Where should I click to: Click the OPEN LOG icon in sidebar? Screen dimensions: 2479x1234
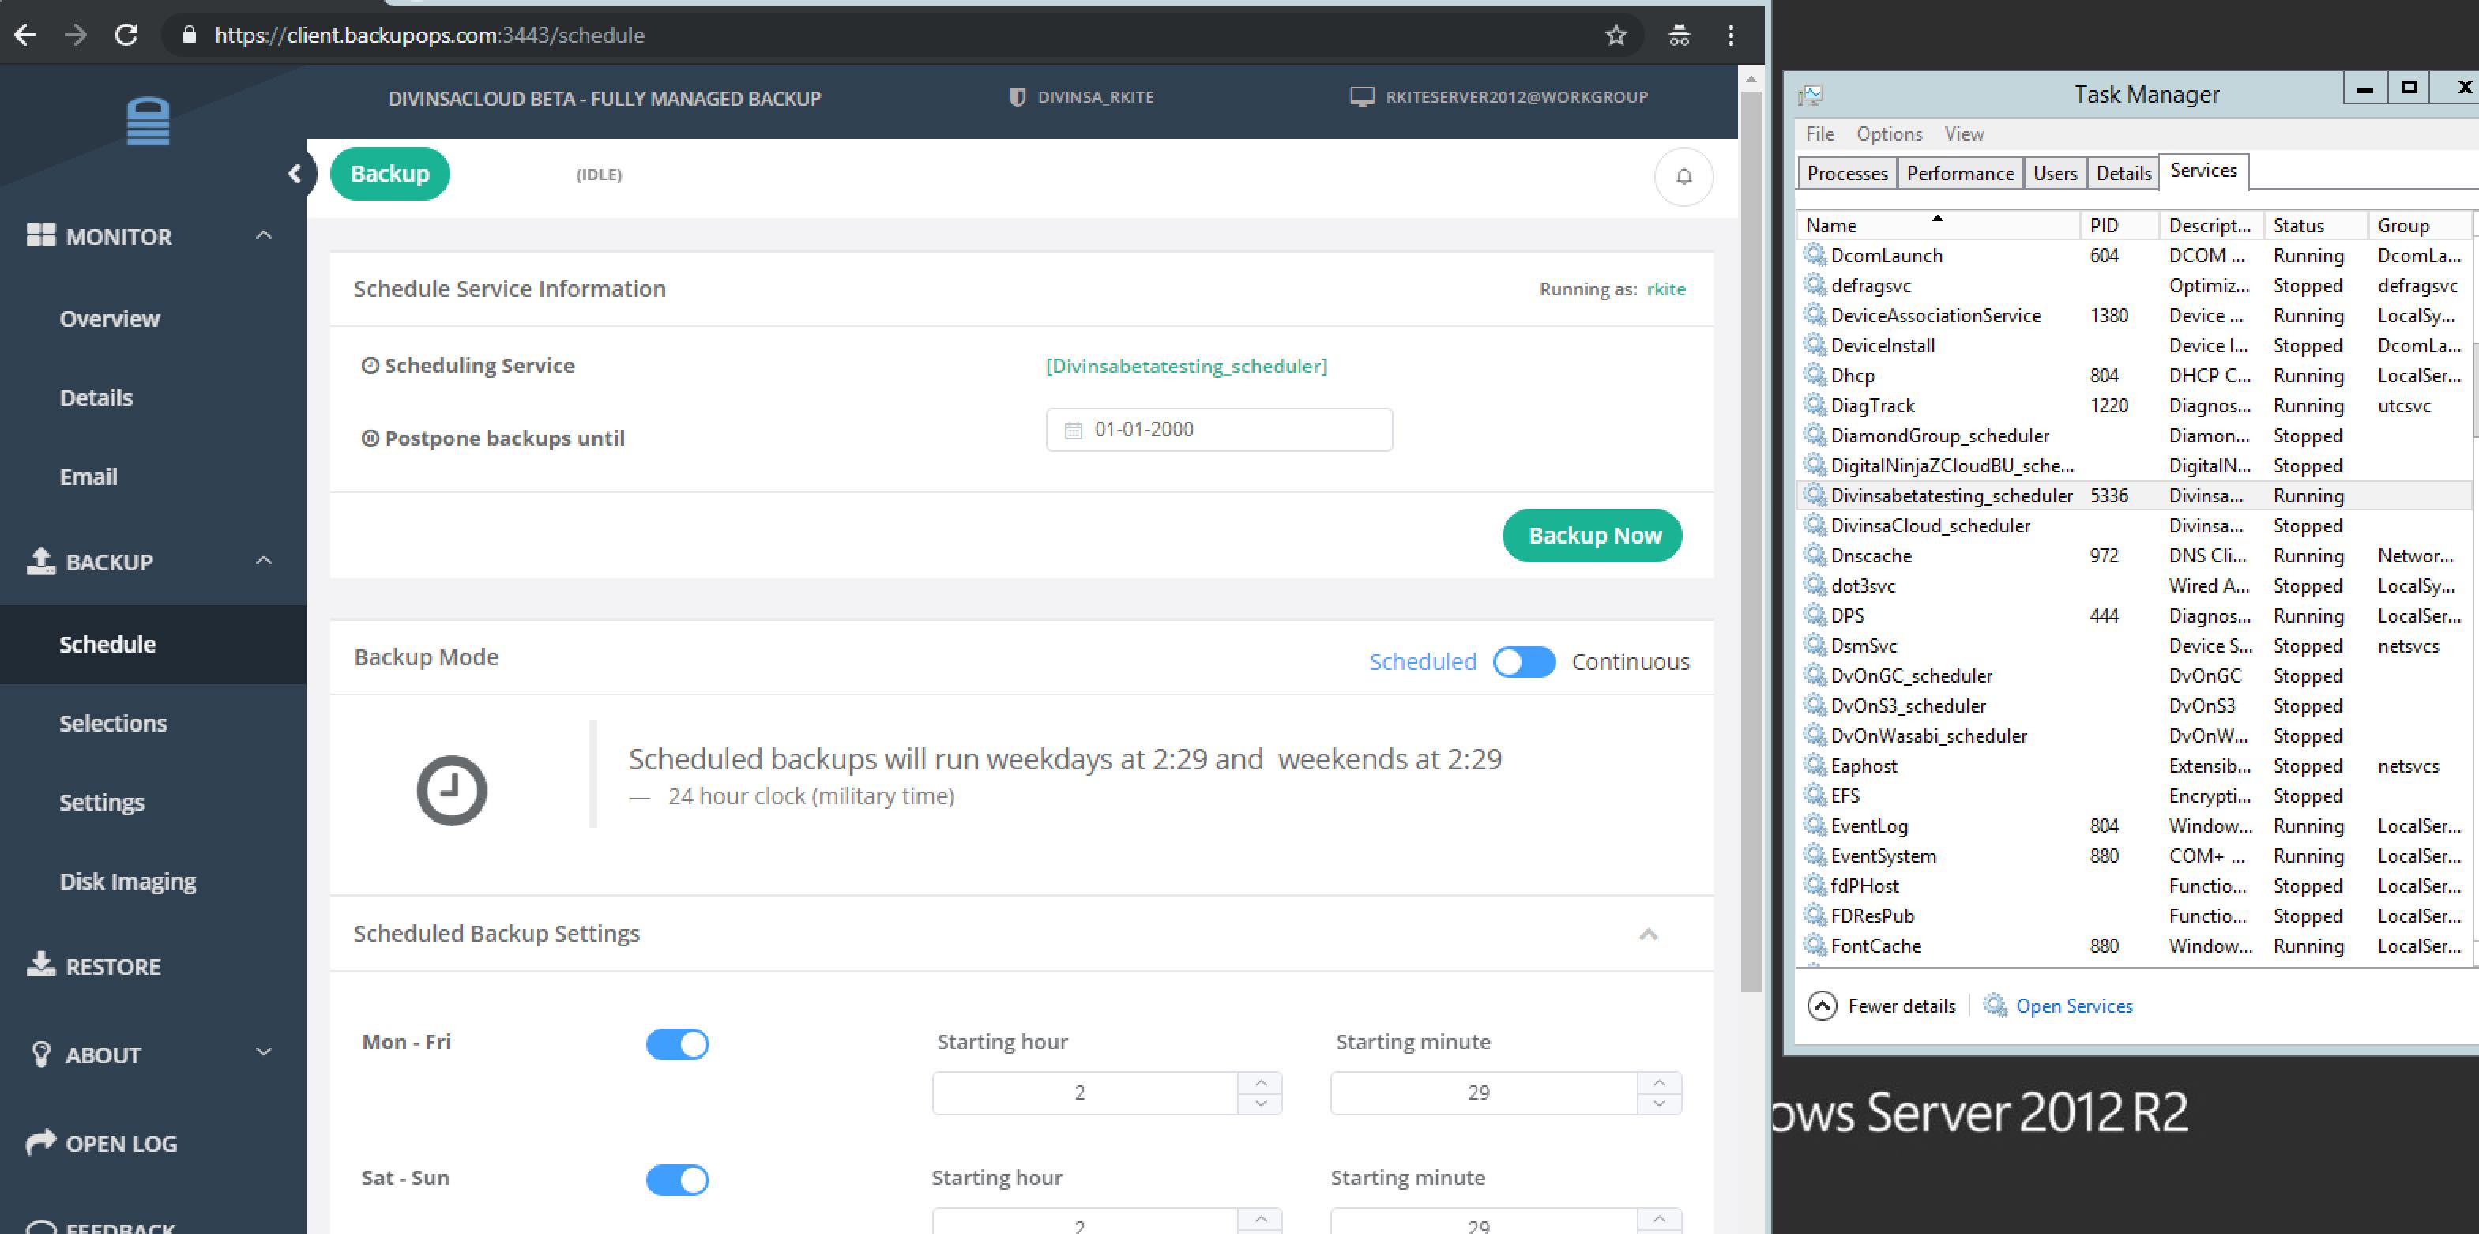click(x=41, y=1142)
